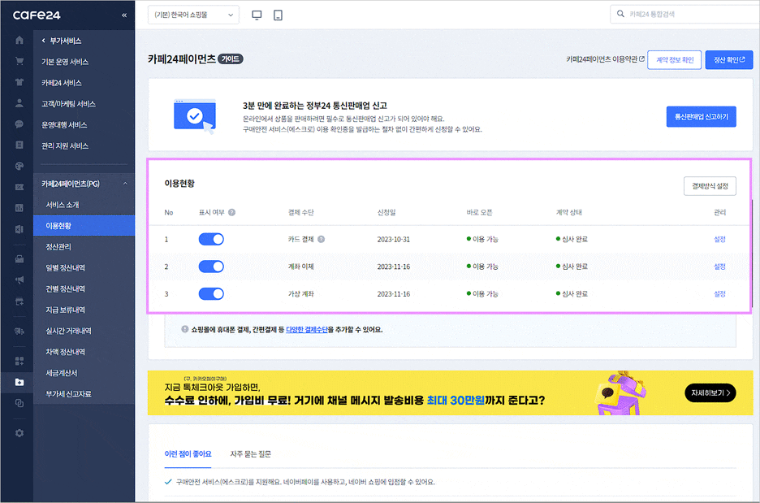Viewport: 760px width, 503px height.
Task: Open 카페24페이먼츠 이용약관 link
Action: (605, 59)
